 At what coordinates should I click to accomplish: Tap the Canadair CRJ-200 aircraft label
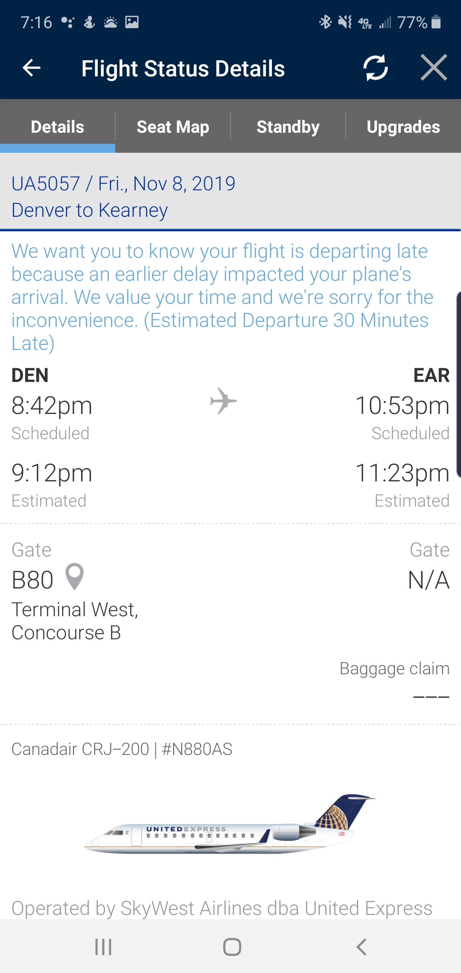pyautogui.click(x=122, y=749)
